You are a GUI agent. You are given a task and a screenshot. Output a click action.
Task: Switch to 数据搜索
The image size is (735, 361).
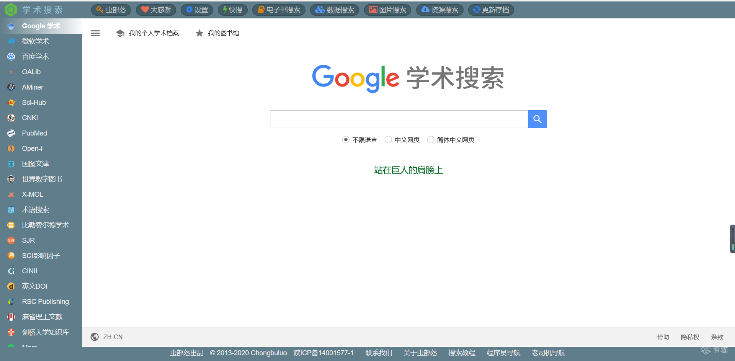tap(335, 10)
